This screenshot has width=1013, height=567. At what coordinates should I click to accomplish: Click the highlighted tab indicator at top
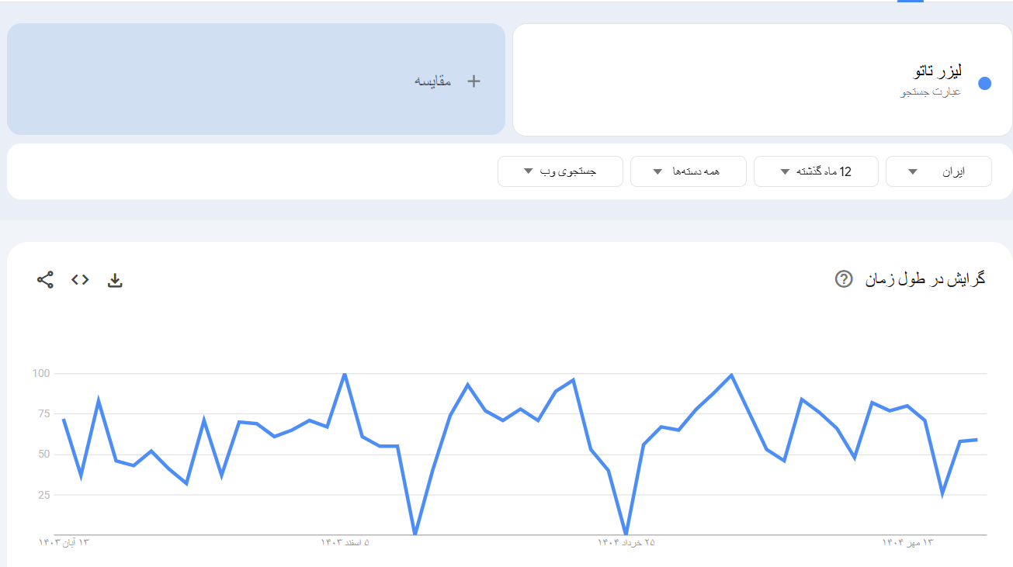(912, 2)
